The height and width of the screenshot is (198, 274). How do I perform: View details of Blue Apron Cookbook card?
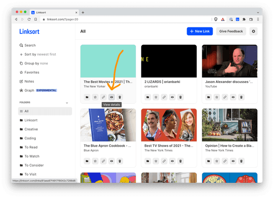111,161
